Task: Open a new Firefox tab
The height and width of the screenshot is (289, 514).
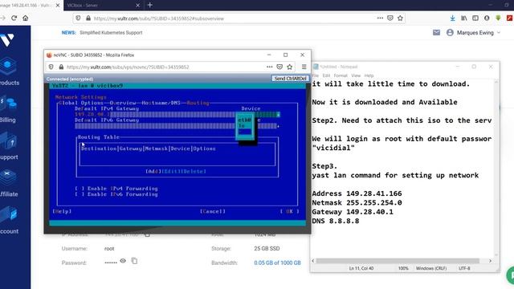Action: (x=150, y=5)
